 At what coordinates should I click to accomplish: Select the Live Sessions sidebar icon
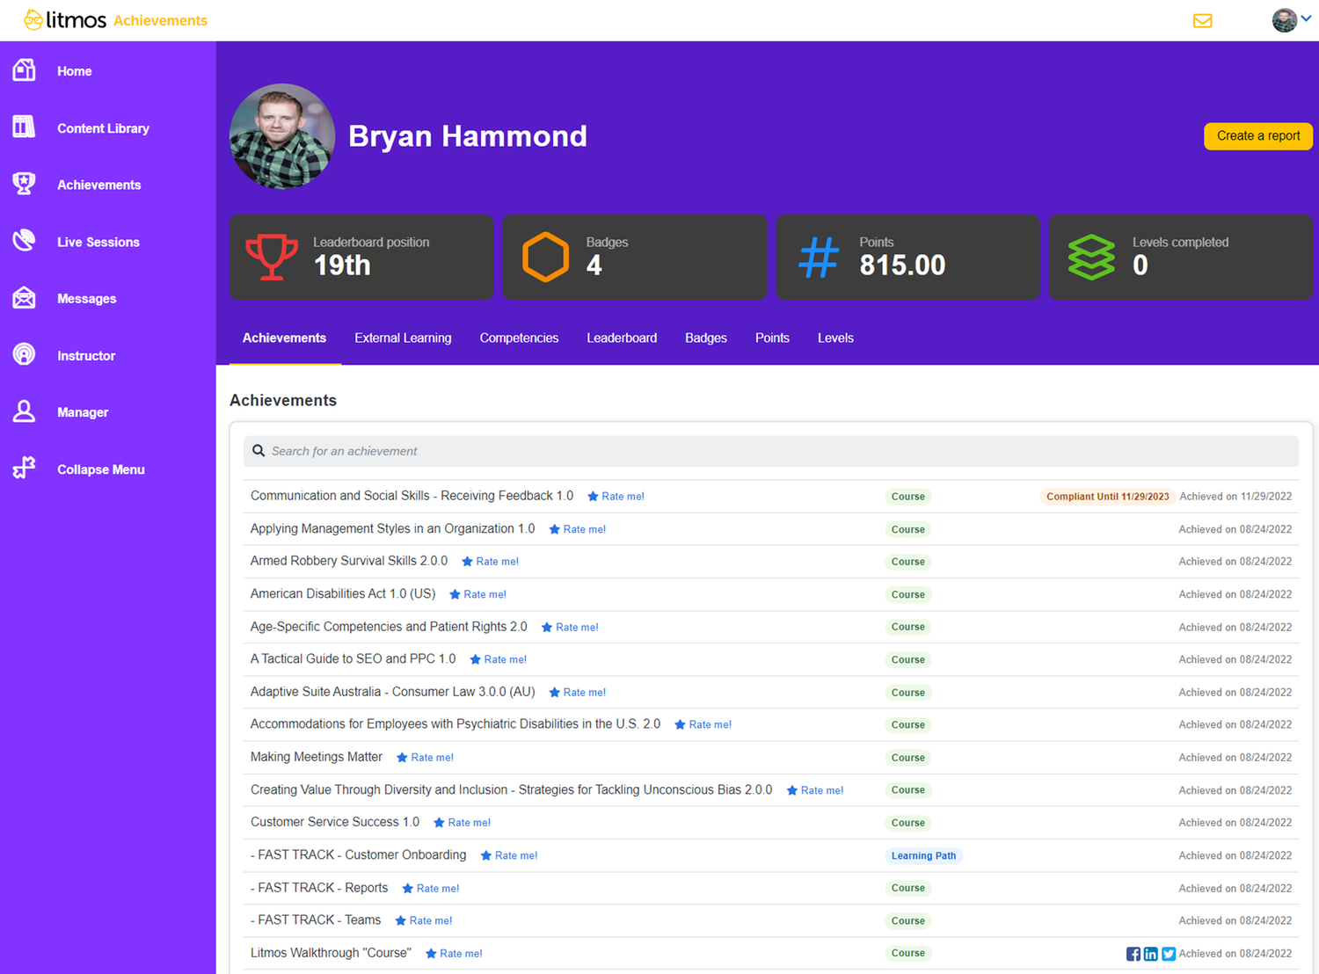coord(25,241)
